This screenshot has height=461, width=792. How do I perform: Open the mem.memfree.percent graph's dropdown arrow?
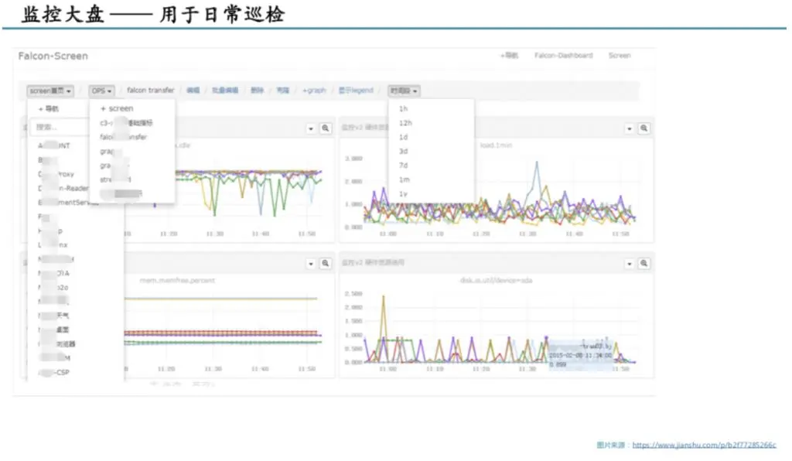(x=311, y=264)
